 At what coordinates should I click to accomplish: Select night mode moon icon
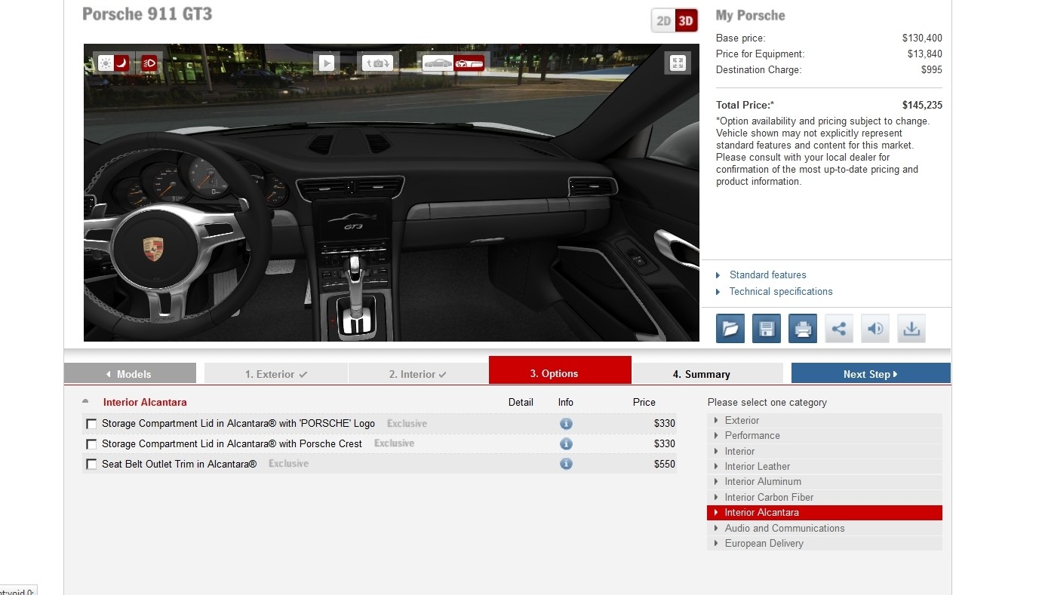pos(121,63)
